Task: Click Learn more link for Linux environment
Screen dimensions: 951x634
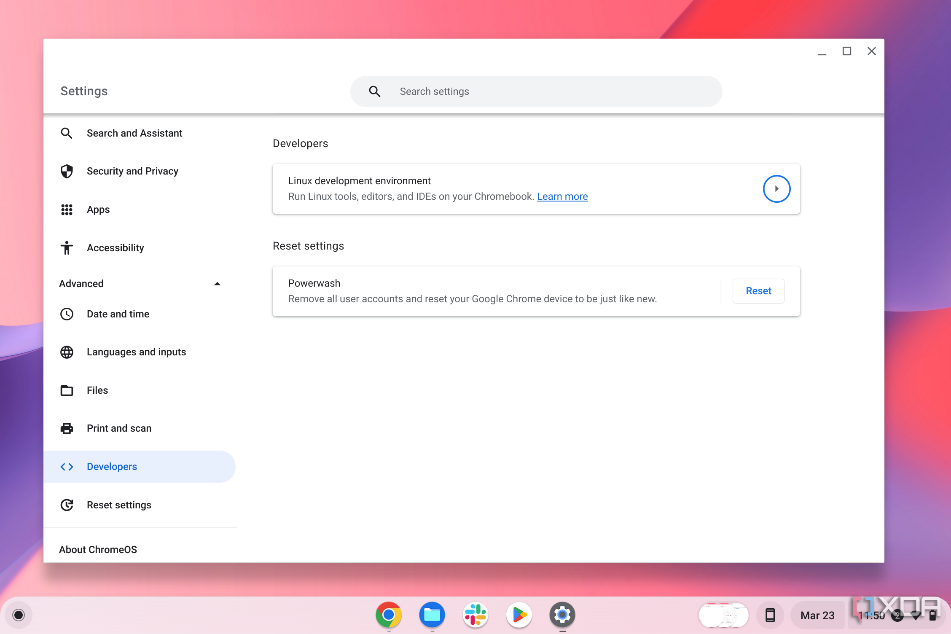Action: pos(562,197)
